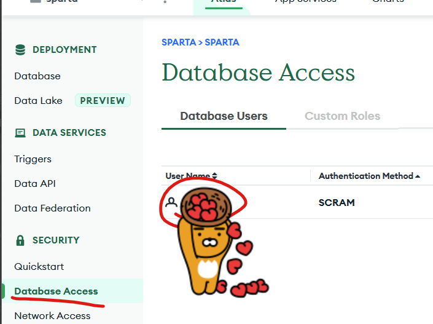
Task: Open the Data Lake menu entry
Action: 38,101
